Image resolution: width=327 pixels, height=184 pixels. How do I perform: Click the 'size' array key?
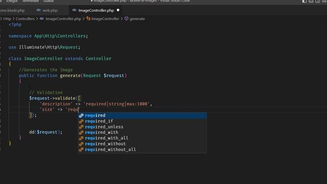tap(47, 109)
